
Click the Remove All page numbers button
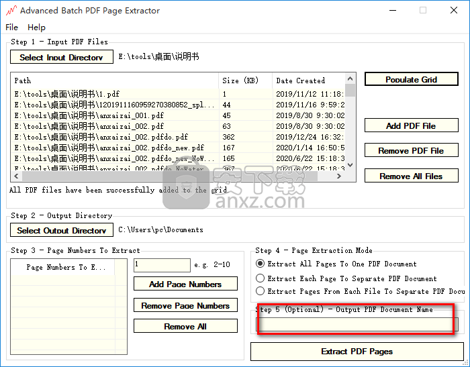[185, 326]
